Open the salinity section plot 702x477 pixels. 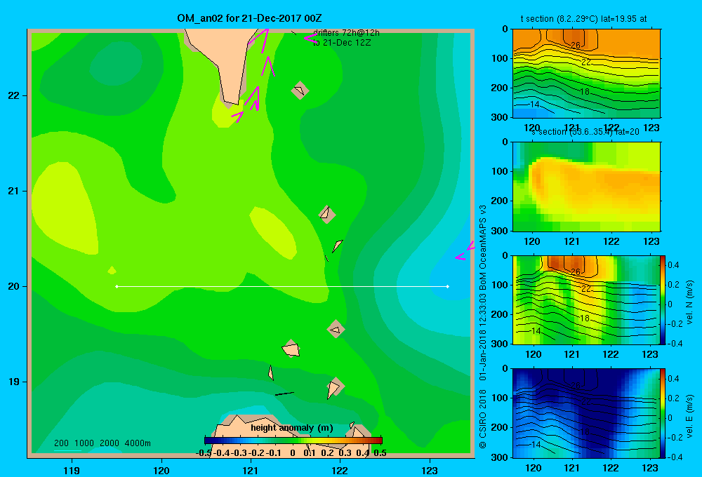[x=586, y=187]
